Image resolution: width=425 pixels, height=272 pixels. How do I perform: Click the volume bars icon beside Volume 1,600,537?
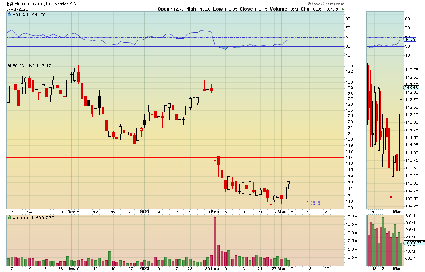tap(9, 217)
